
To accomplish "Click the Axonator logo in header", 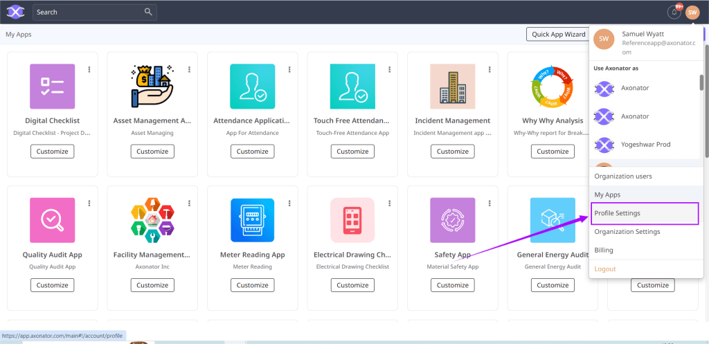I will [15, 12].
